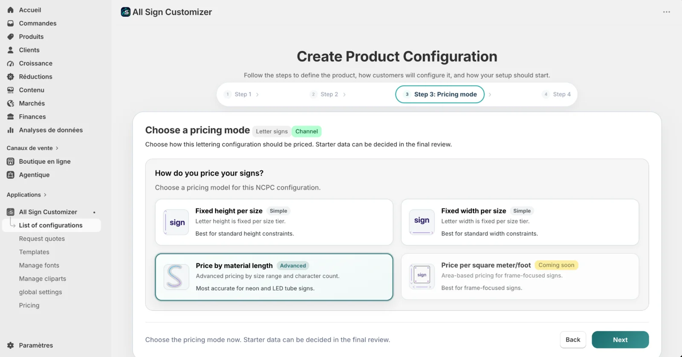
Task: Click the Analyses de données chart icon
Action: [11, 130]
